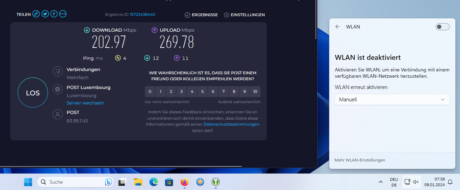460x190 pixels.
Task: Click the download ping latency icon
Action: coord(147,58)
